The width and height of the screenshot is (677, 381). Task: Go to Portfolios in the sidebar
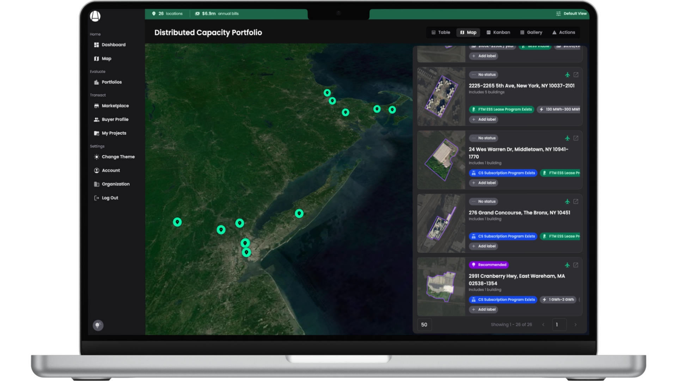pyautogui.click(x=108, y=82)
